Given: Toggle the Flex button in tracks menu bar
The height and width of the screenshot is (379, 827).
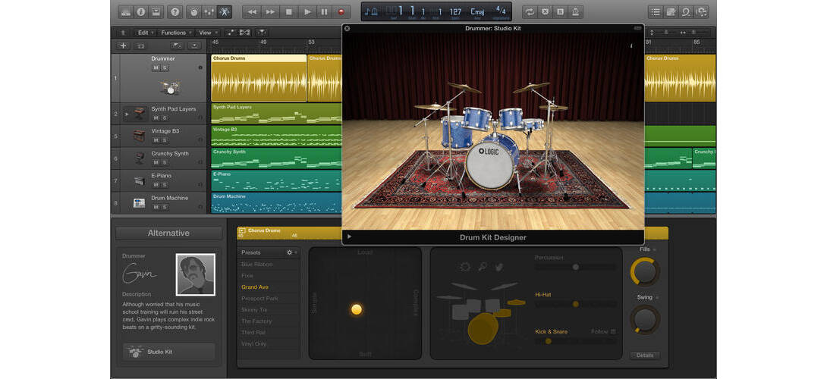Looking at the screenshot, I should point(245,32).
